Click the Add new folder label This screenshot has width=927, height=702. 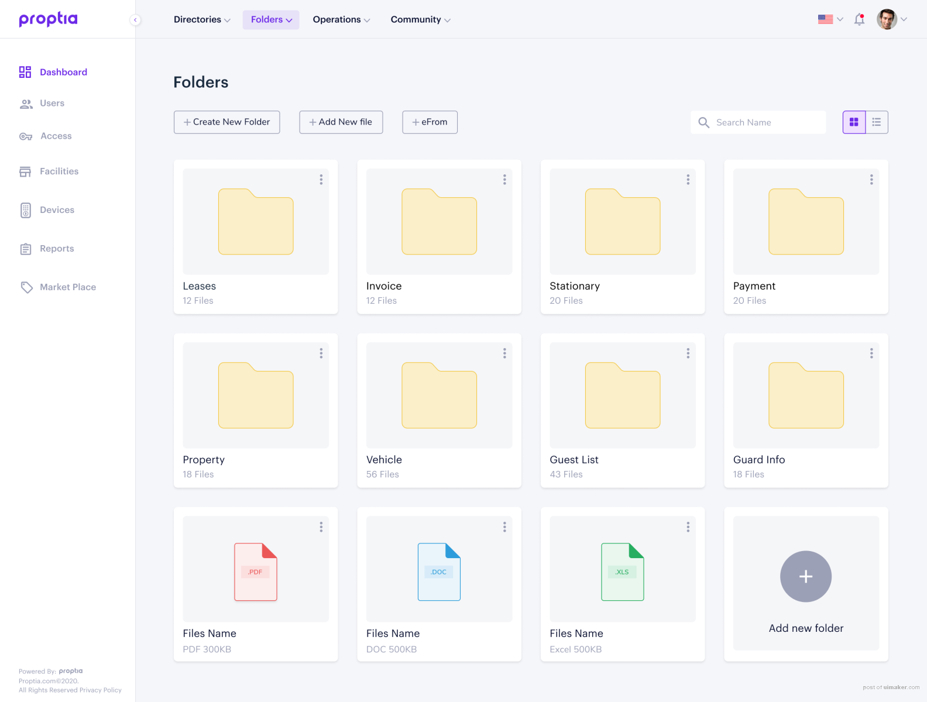click(806, 628)
